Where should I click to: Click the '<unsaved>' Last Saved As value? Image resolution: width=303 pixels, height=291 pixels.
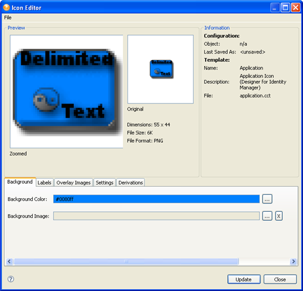click(252, 52)
